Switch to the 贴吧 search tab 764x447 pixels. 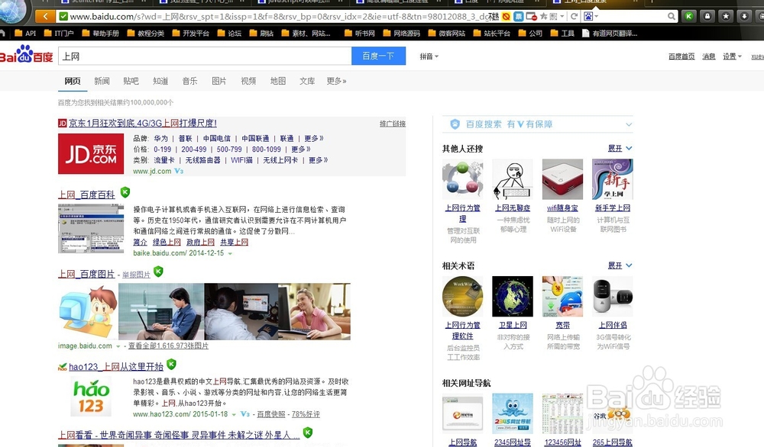coord(131,81)
